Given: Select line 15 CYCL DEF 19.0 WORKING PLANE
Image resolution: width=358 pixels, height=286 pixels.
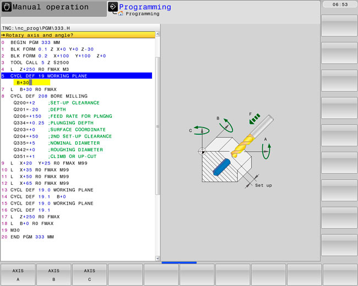Looking at the screenshot, I should click(x=47, y=203).
